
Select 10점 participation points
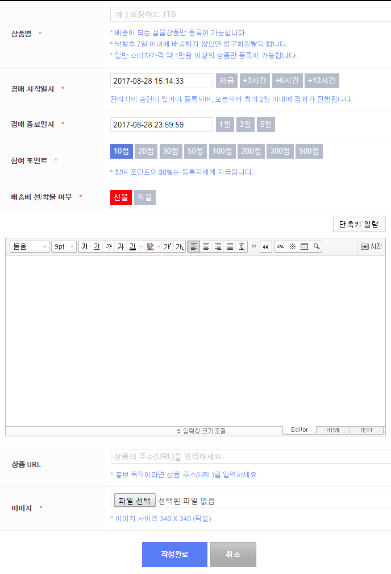(x=122, y=151)
